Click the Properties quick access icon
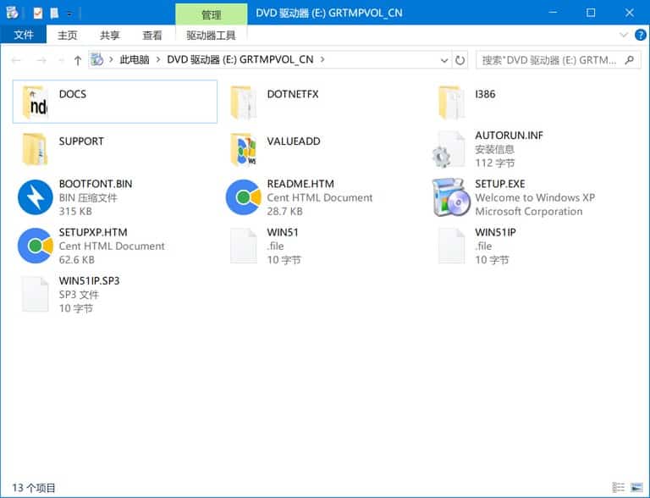This screenshot has height=498, width=650. pos(38,14)
